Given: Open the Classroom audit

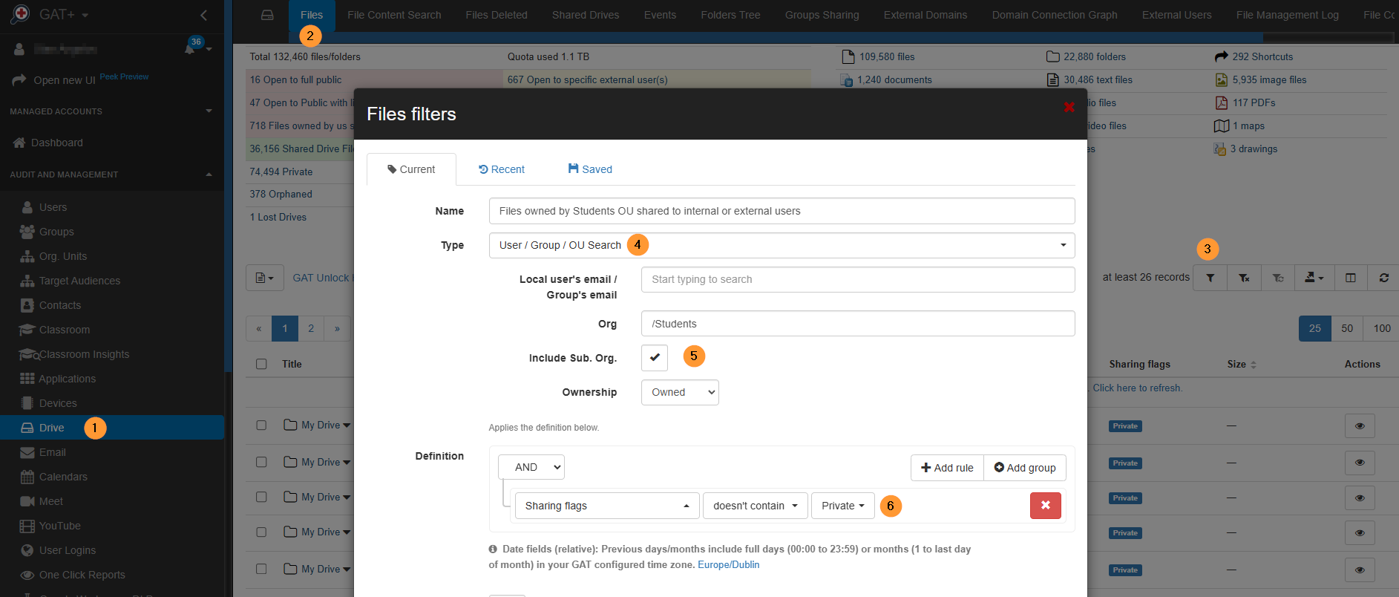Looking at the screenshot, I should click(64, 330).
